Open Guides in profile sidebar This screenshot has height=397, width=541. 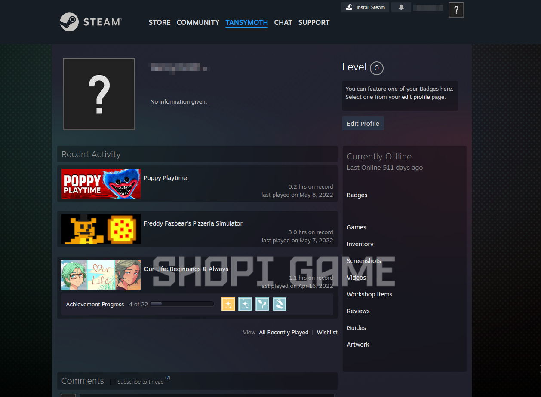357,328
